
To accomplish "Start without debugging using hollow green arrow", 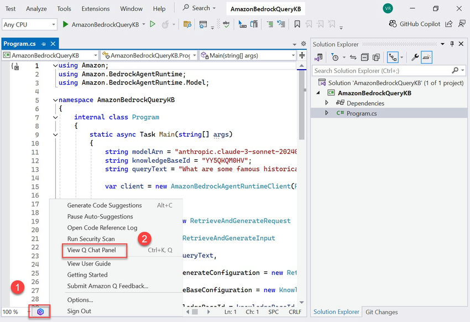I will coord(153,24).
